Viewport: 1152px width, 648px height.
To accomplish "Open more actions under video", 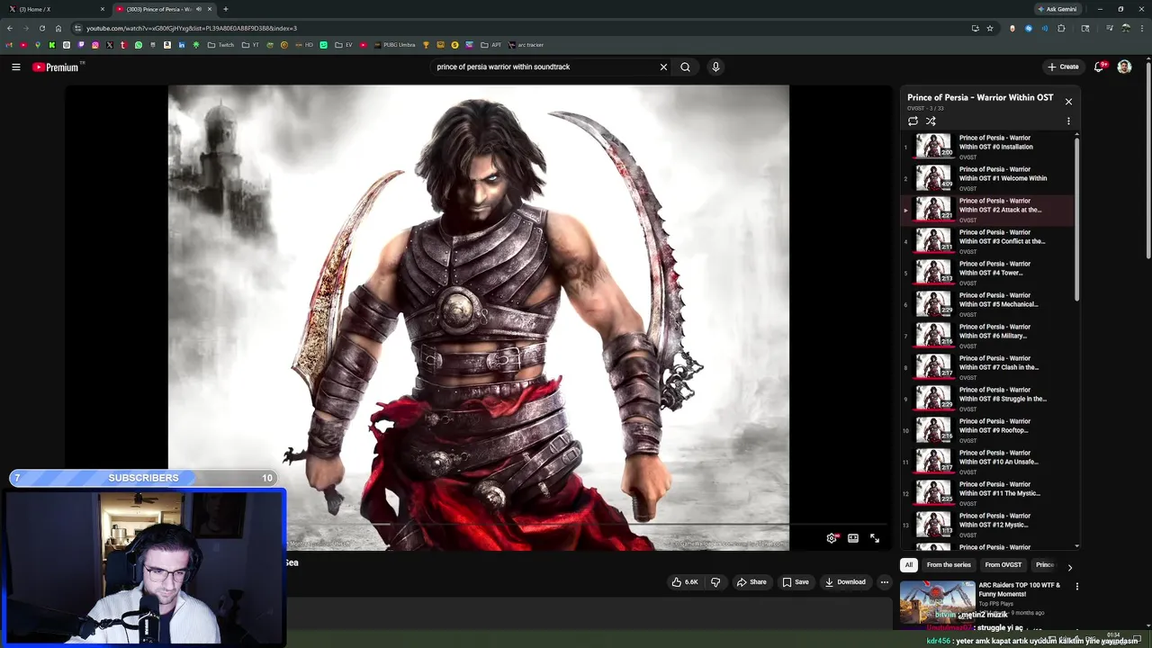I will coord(884,582).
